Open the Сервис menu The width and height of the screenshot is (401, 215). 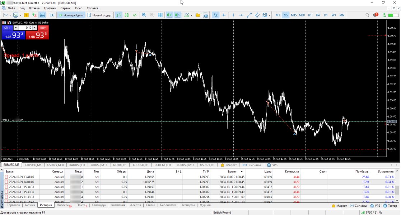(x=65, y=8)
